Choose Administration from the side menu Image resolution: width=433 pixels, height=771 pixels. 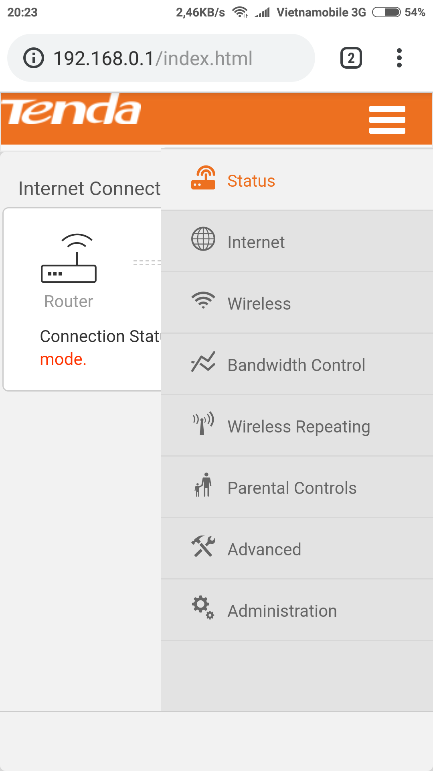click(297, 610)
